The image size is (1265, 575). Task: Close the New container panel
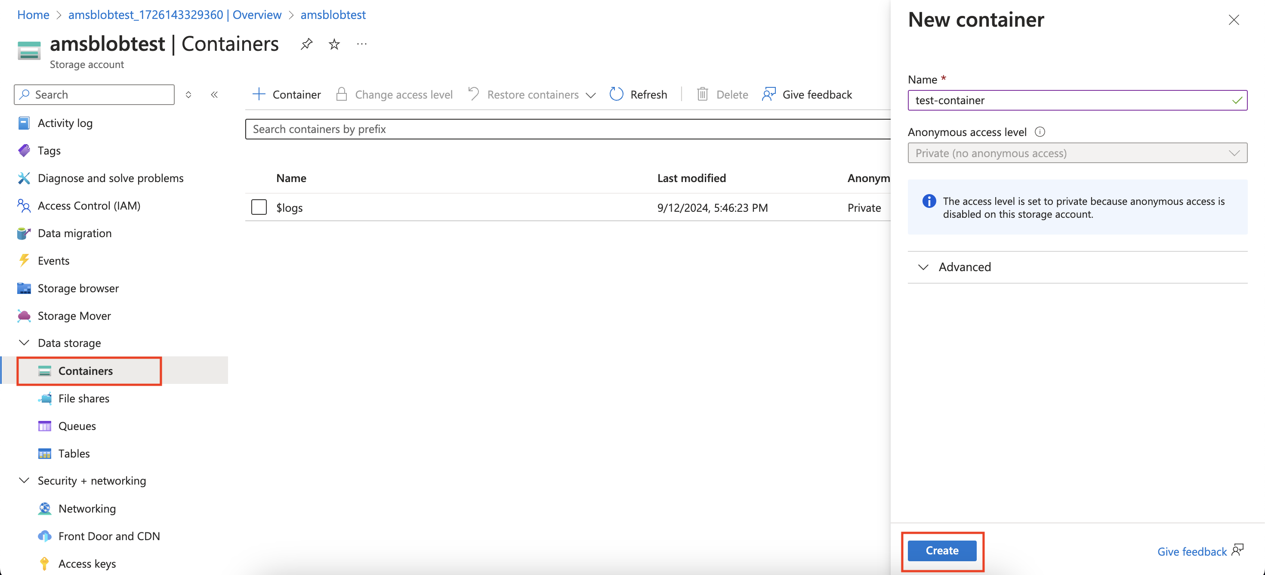[1234, 20]
